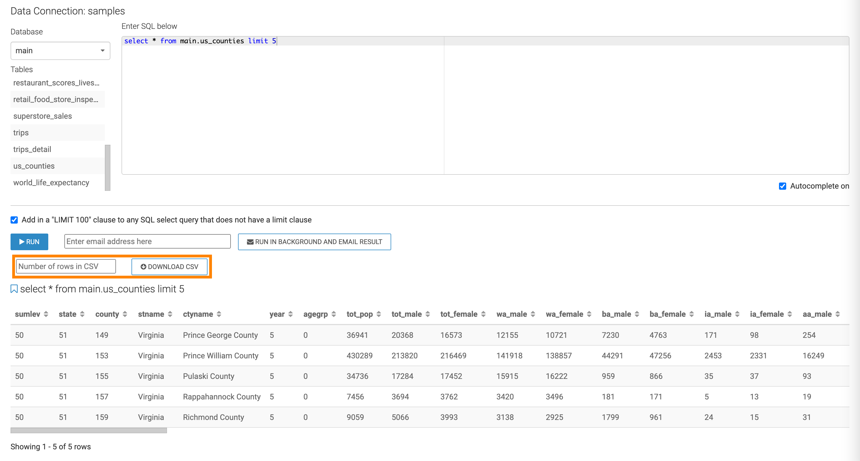Click the sort arrows on wa_female column

click(589, 314)
